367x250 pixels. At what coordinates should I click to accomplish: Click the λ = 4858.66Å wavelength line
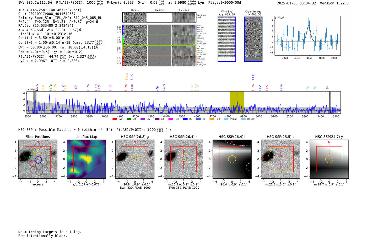(50, 30)
